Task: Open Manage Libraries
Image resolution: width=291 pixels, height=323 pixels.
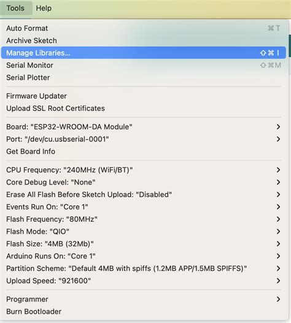Action: point(144,53)
